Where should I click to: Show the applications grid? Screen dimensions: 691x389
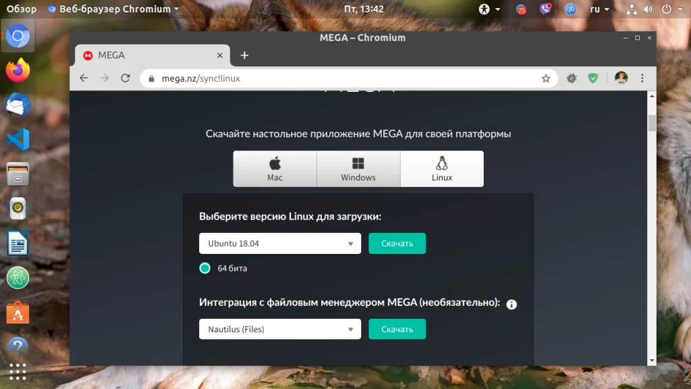[x=18, y=372]
